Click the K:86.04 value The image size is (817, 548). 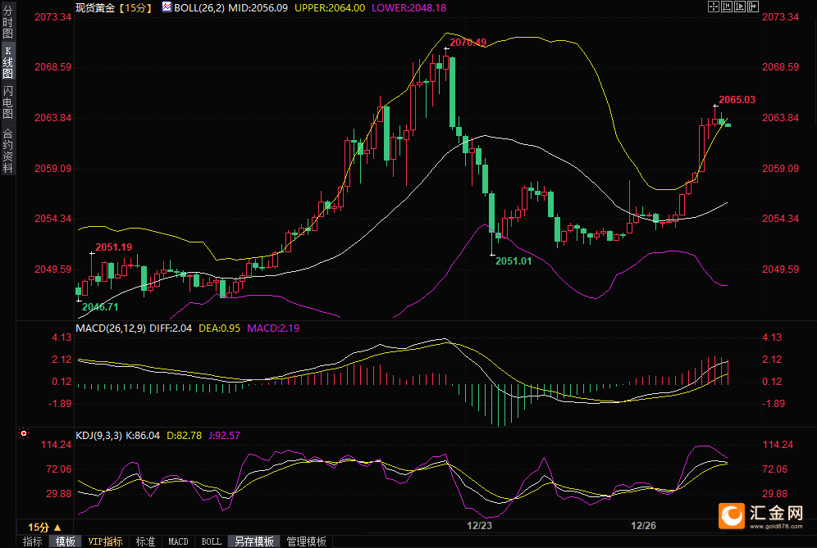pos(143,436)
